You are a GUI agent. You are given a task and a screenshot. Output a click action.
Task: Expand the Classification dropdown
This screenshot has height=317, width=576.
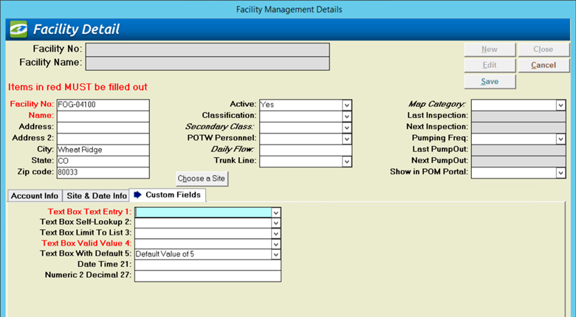pyautogui.click(x=346, y=116)
